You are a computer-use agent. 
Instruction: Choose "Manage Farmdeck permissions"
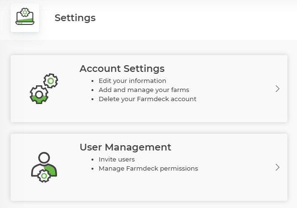click(x=148, y=168)
